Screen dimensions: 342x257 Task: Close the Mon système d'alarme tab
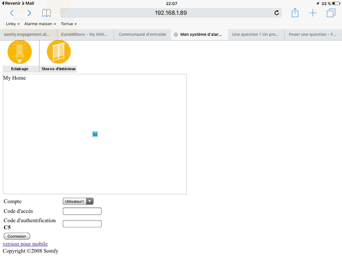(x=176, y=34)
